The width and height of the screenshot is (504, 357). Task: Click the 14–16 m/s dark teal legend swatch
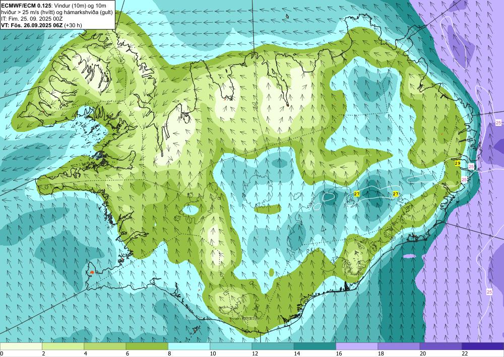pyautogui.click(x=315, y=346)
